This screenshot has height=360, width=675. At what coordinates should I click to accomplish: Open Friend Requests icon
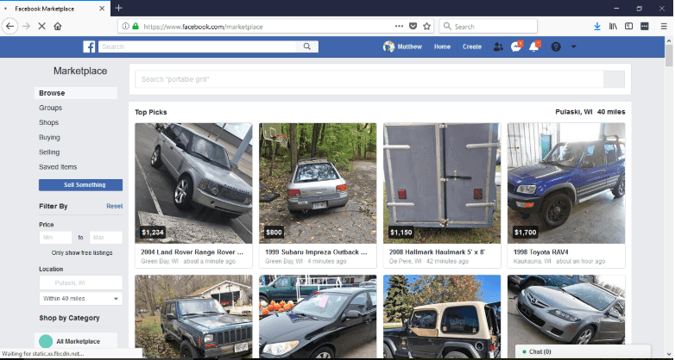tap(498, 47)
